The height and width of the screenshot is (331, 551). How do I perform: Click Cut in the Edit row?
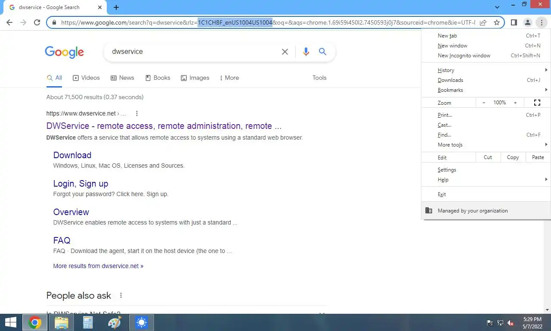tap(488, 157)
